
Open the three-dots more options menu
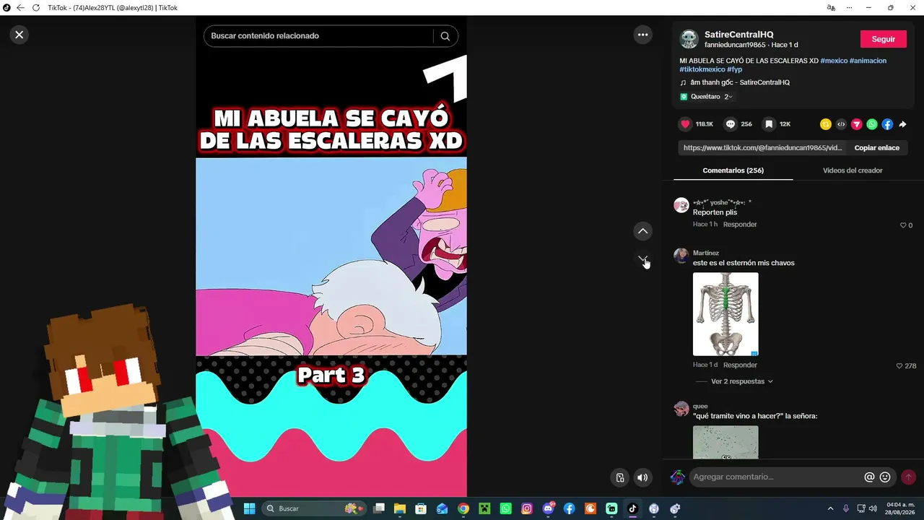point(642,35)
